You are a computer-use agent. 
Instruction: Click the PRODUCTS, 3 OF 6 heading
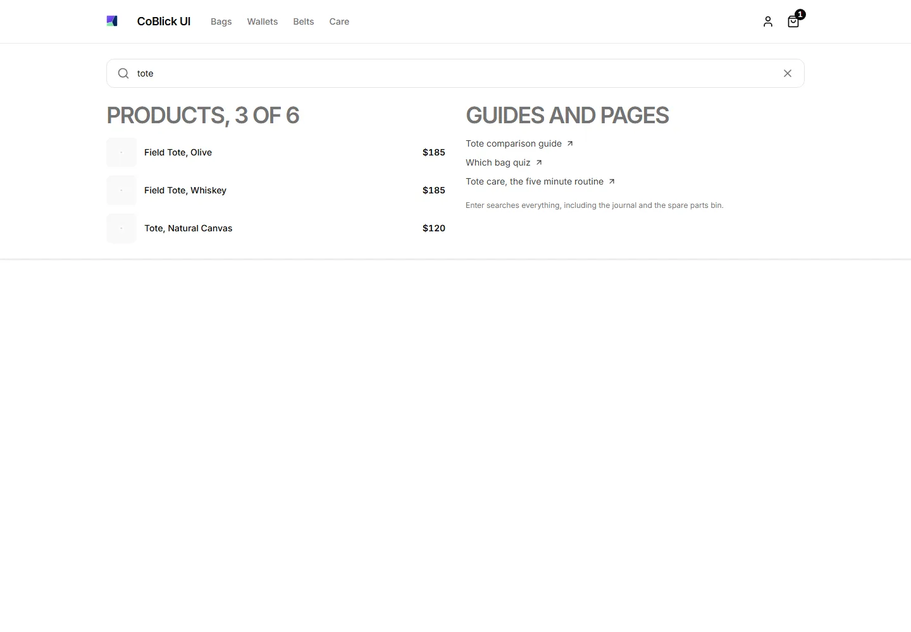pyautogui.click(x=203, y=116)
